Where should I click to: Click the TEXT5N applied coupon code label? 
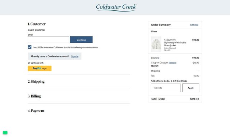click(155, 66)
